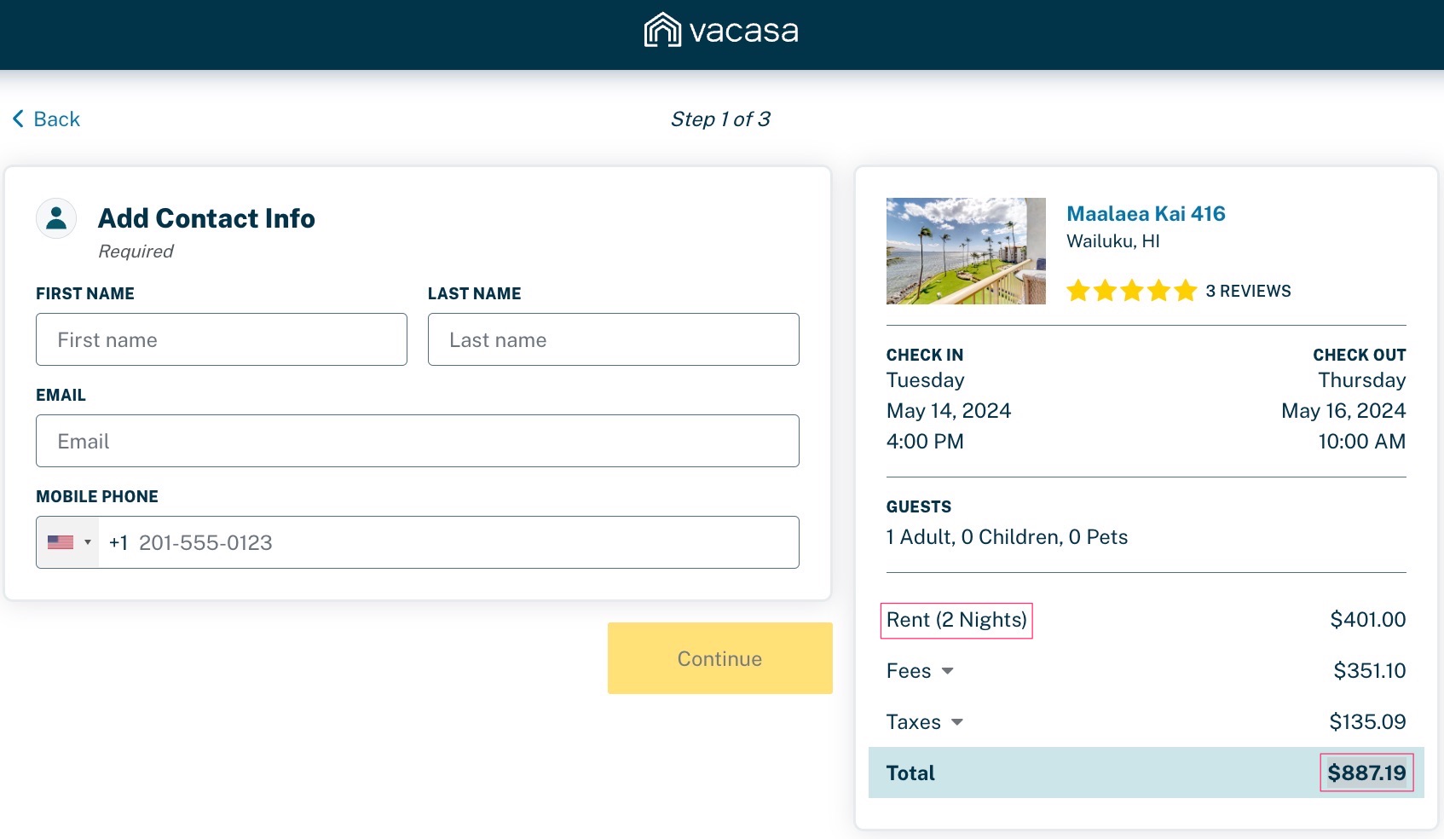Expand the Taxes breakdown
Screen dimensions: 1444x839
click(956, 722)
